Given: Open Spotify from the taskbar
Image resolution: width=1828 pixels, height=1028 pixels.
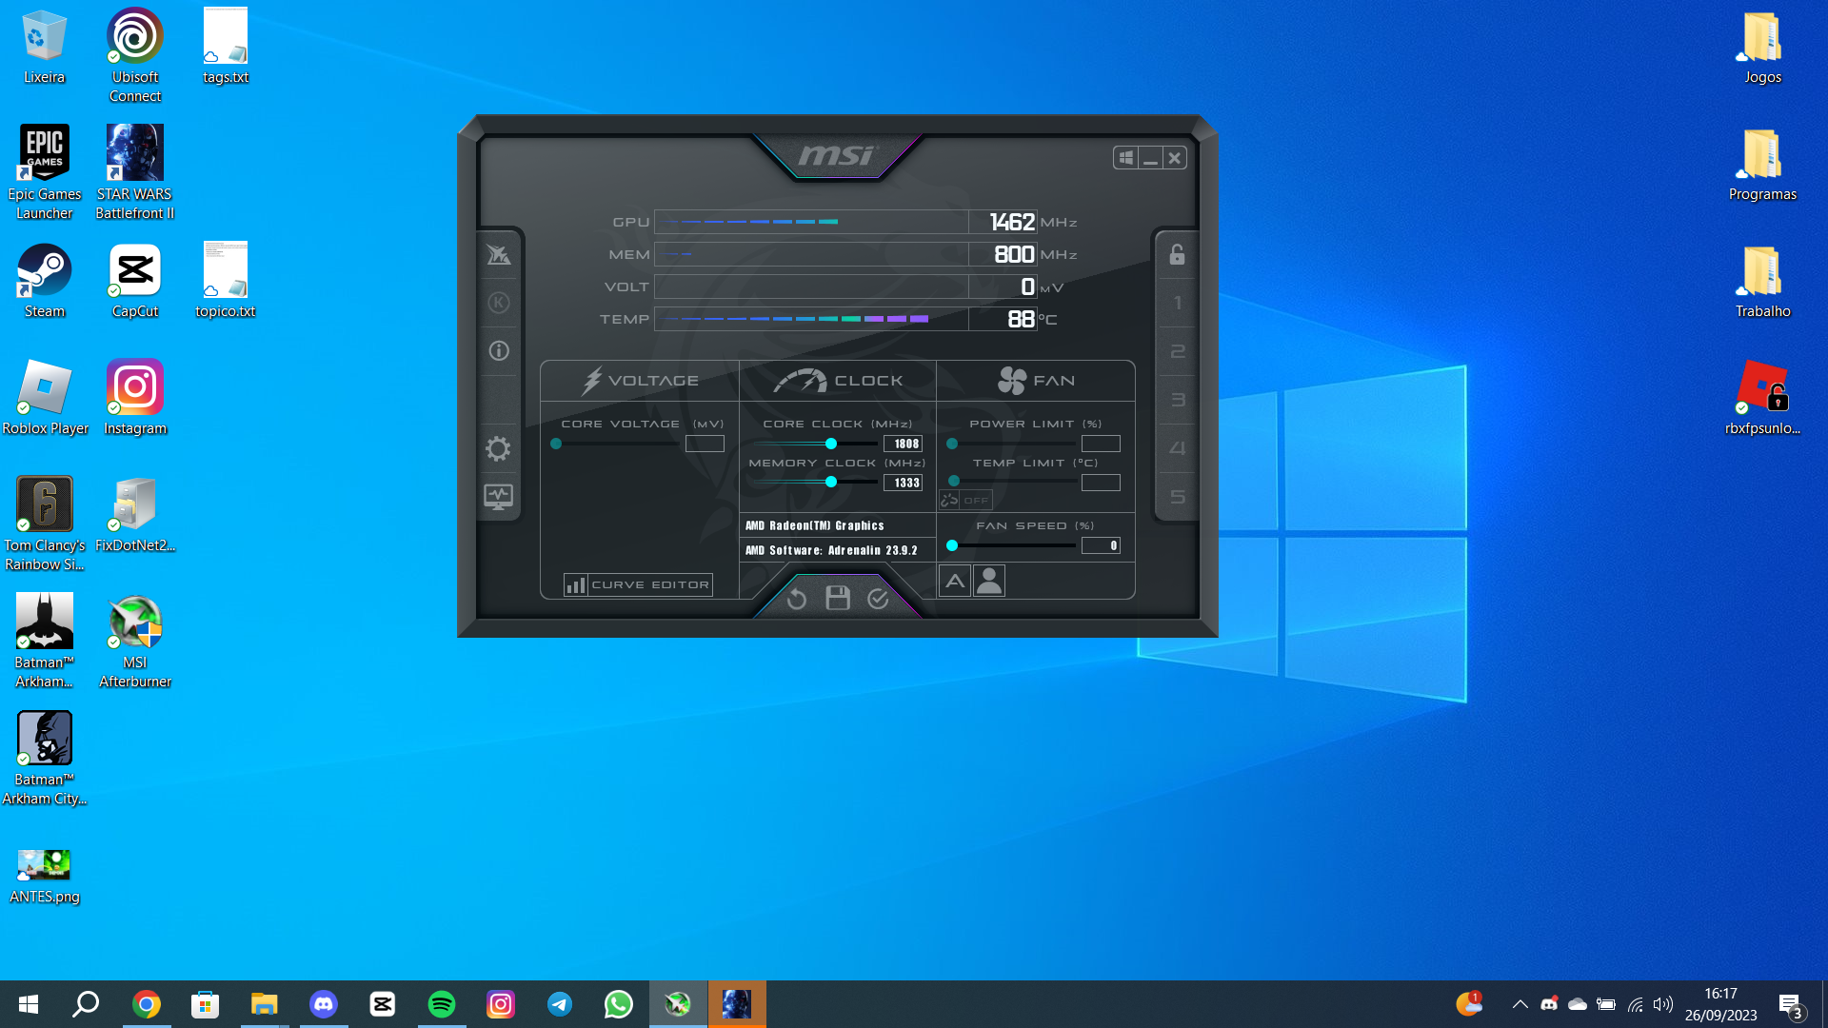Looking at the screenshot, I should point(442,1004).
